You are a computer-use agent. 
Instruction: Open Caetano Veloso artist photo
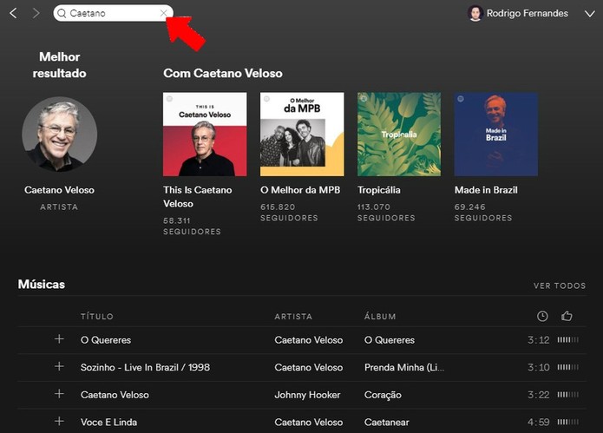click(x=60, y=134)
